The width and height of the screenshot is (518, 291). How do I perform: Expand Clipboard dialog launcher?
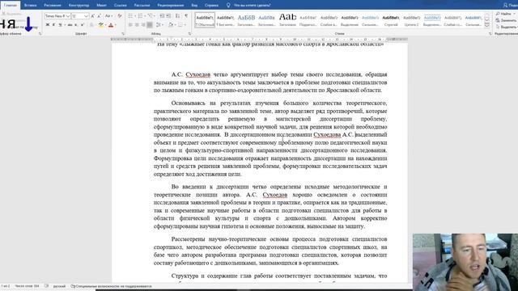[x=40, y=34]
